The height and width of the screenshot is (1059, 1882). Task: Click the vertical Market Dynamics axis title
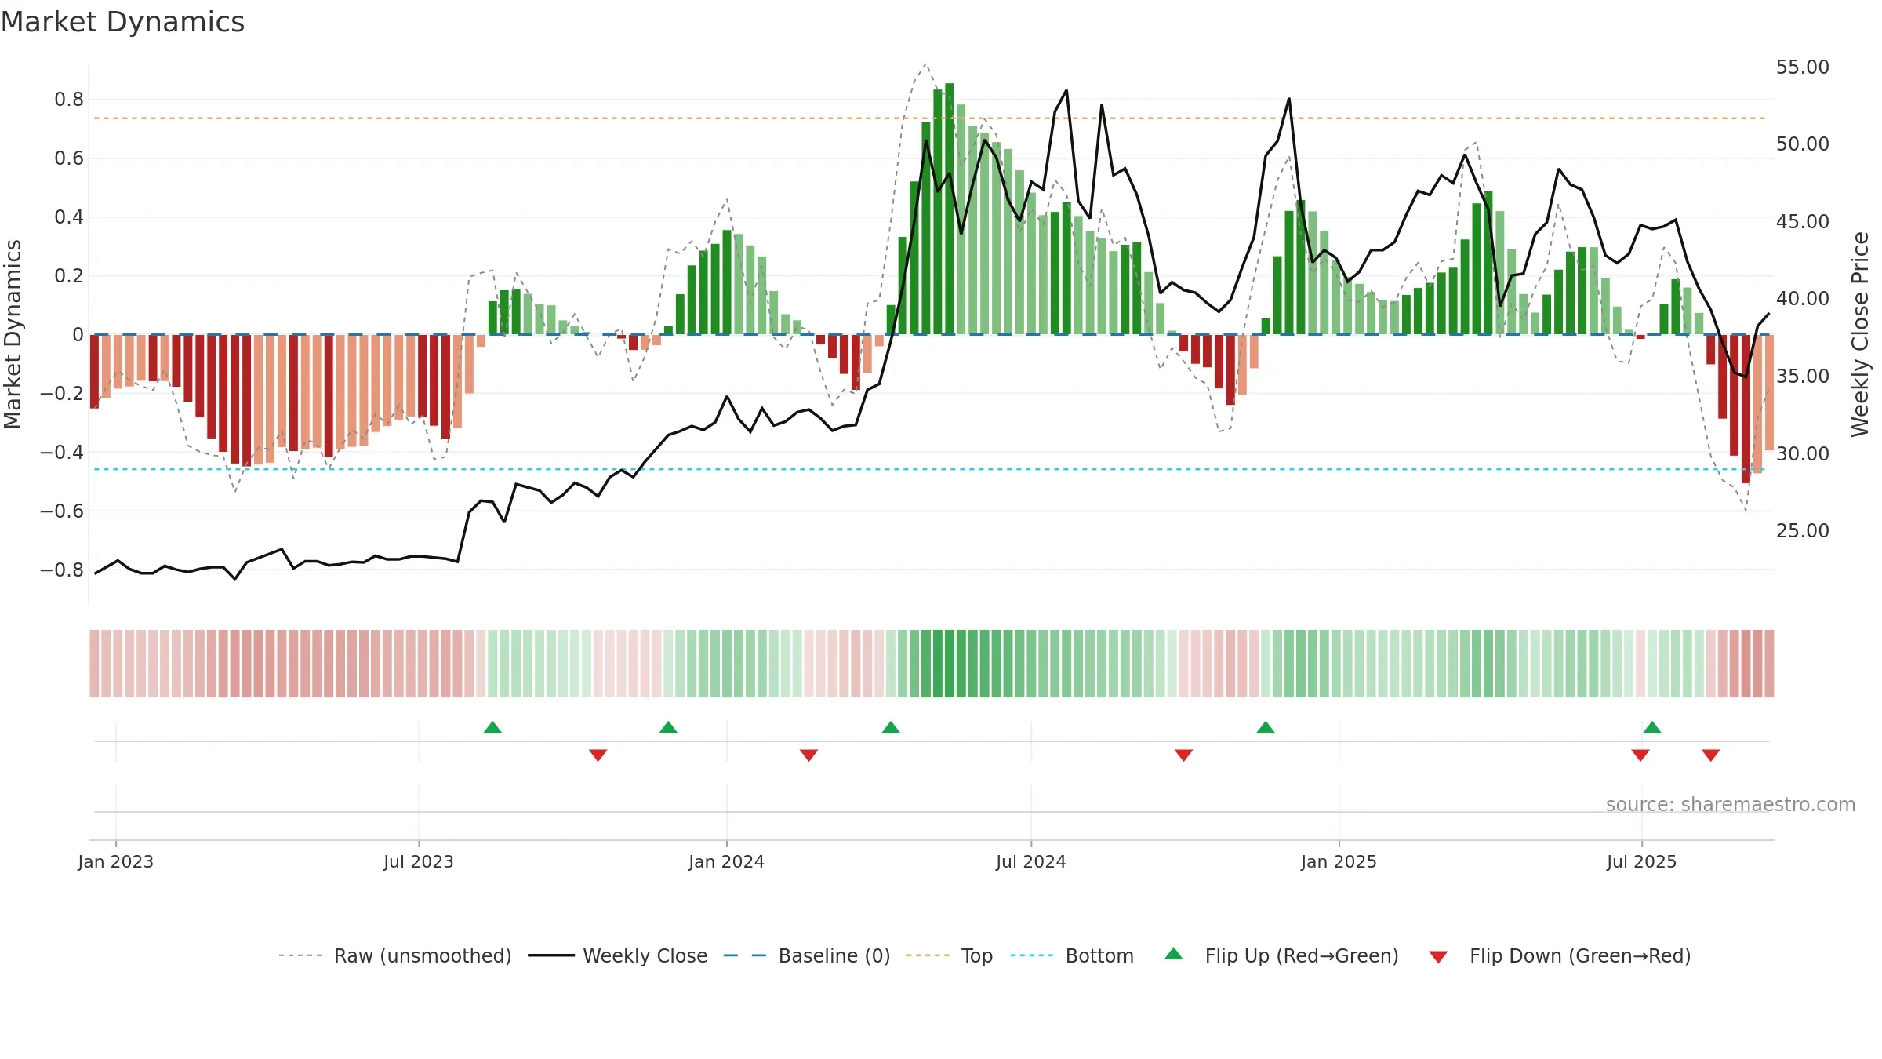[13, 334]
